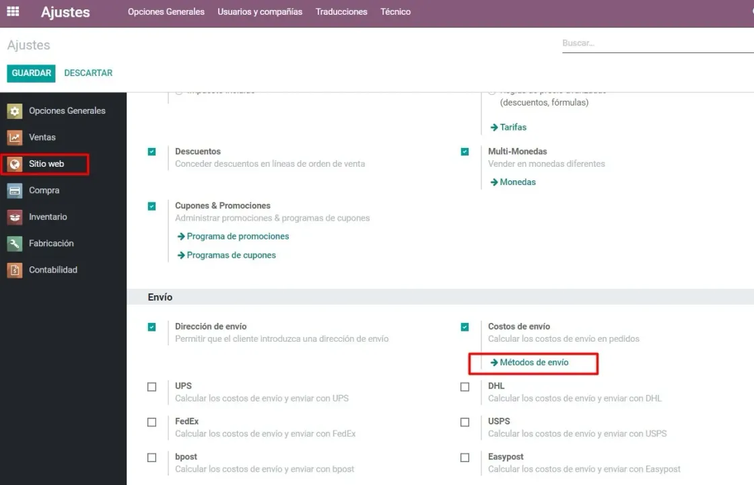
Task: Click the Contabilidad document icon in sidebar
Action: [14, 270]
